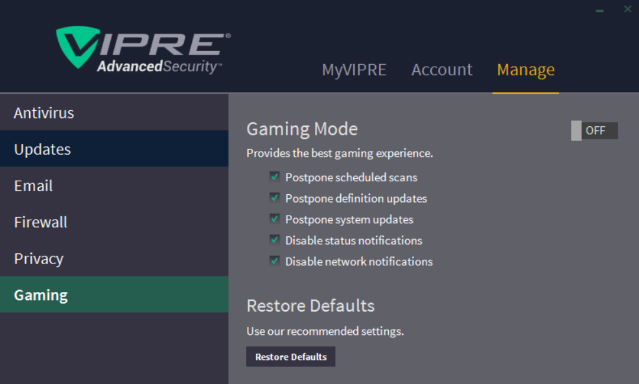Uncheck Postpone definition updates
The image size is (639, 384).
pos(275,198)
